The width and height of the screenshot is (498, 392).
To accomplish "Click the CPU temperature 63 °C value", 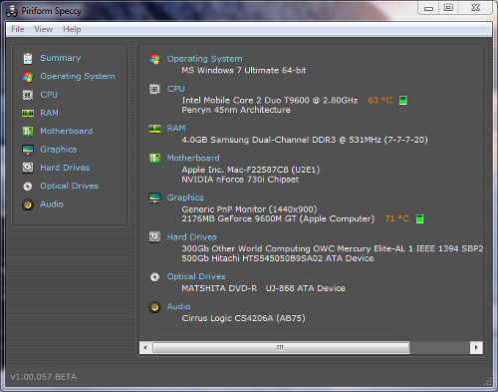I will point(380,100).
